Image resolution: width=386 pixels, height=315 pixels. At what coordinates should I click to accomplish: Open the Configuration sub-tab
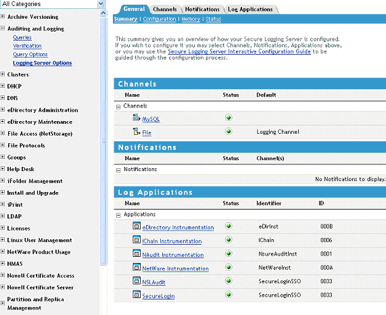[160, 19]
